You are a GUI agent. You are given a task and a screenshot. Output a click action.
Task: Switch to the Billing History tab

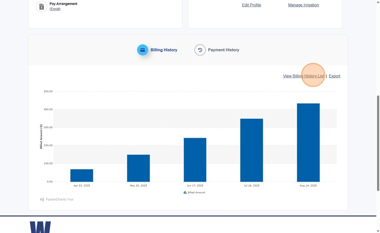pos(164,50)
